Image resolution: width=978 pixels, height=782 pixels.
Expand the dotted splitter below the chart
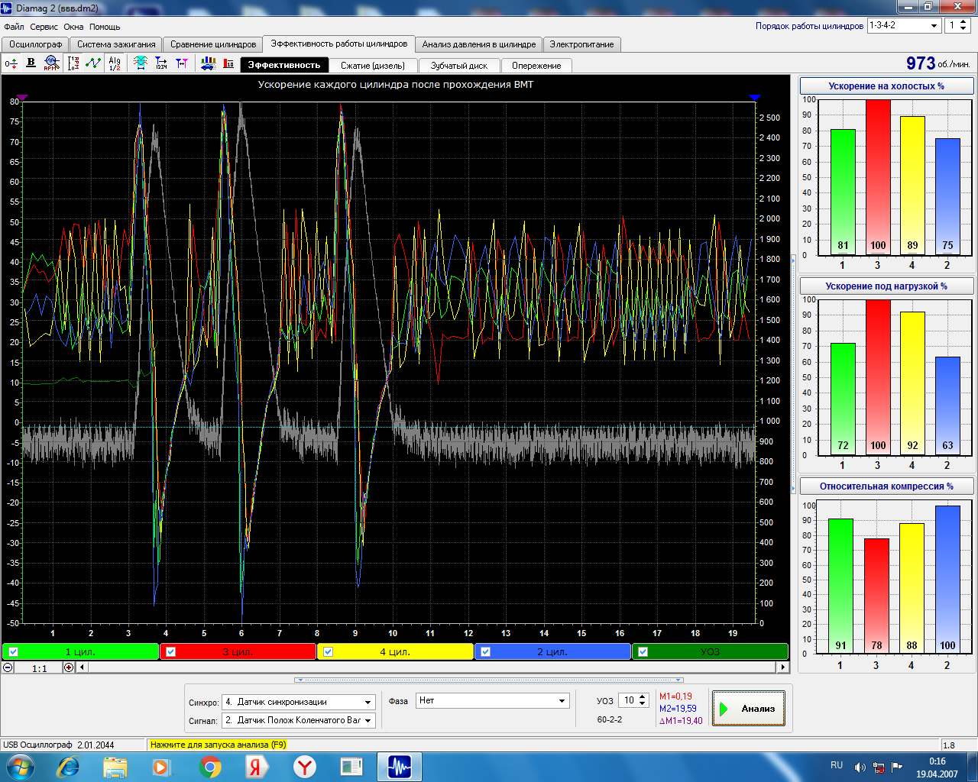pos(489,680)
